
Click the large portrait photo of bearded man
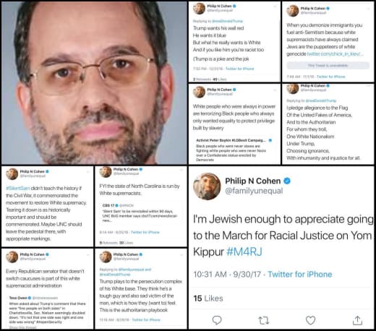click(94, 83)
